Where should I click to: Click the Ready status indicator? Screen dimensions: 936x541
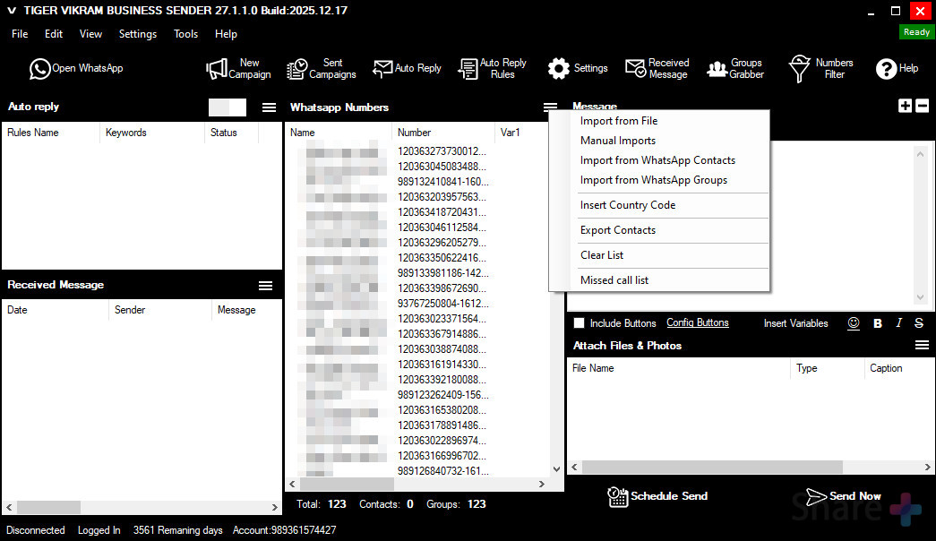point(916,32)
